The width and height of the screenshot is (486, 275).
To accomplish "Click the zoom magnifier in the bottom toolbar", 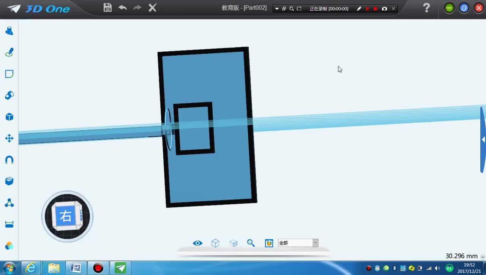I will click(251, 243).
